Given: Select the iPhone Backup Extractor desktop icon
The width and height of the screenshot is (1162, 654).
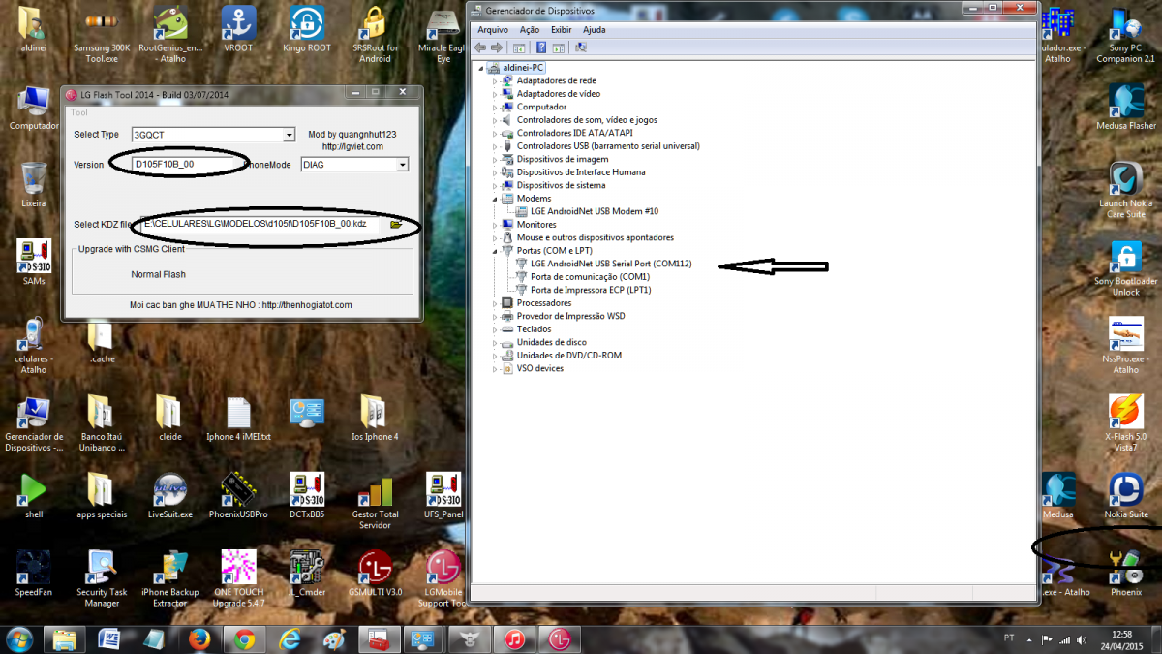Looking at the screenshot, I should point(170,578).
